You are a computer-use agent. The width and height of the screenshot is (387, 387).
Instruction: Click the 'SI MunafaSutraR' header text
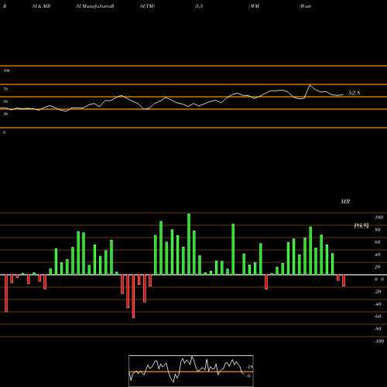95,6
